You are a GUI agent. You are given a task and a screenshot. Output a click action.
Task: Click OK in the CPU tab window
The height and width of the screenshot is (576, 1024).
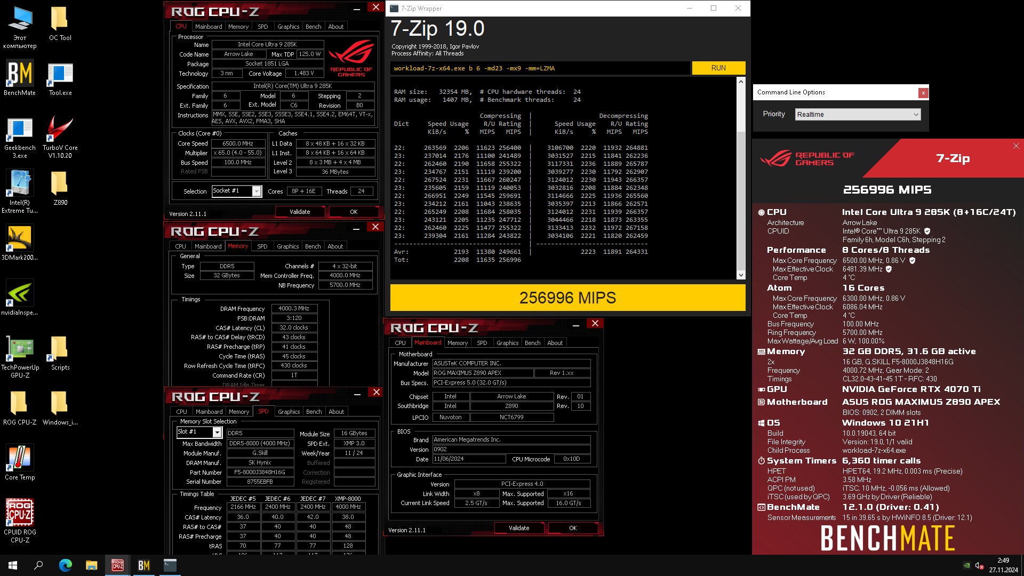pyautogui.click(x=354, y=212)
